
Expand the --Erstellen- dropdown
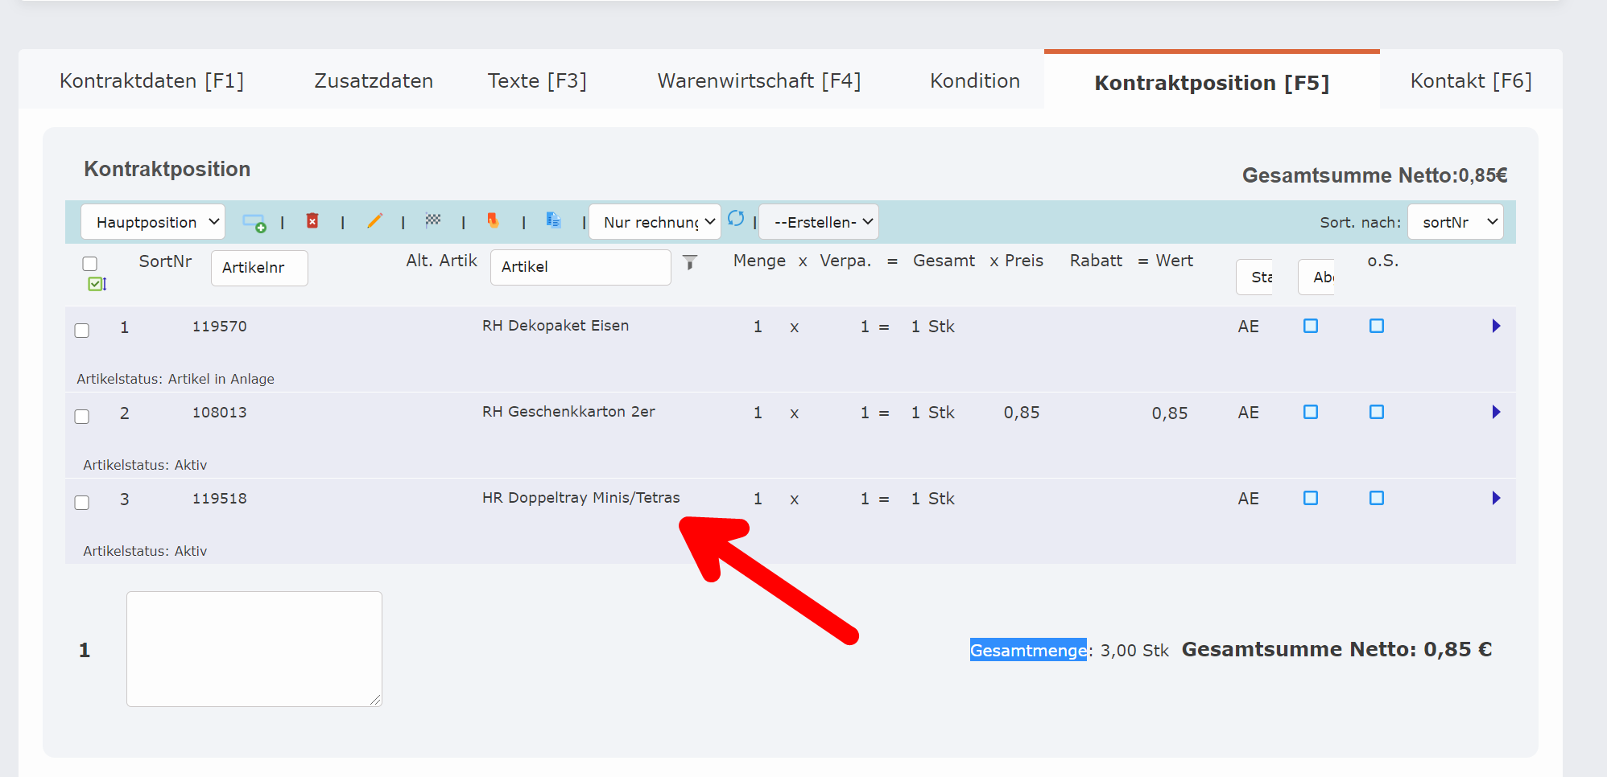(818, 221)
